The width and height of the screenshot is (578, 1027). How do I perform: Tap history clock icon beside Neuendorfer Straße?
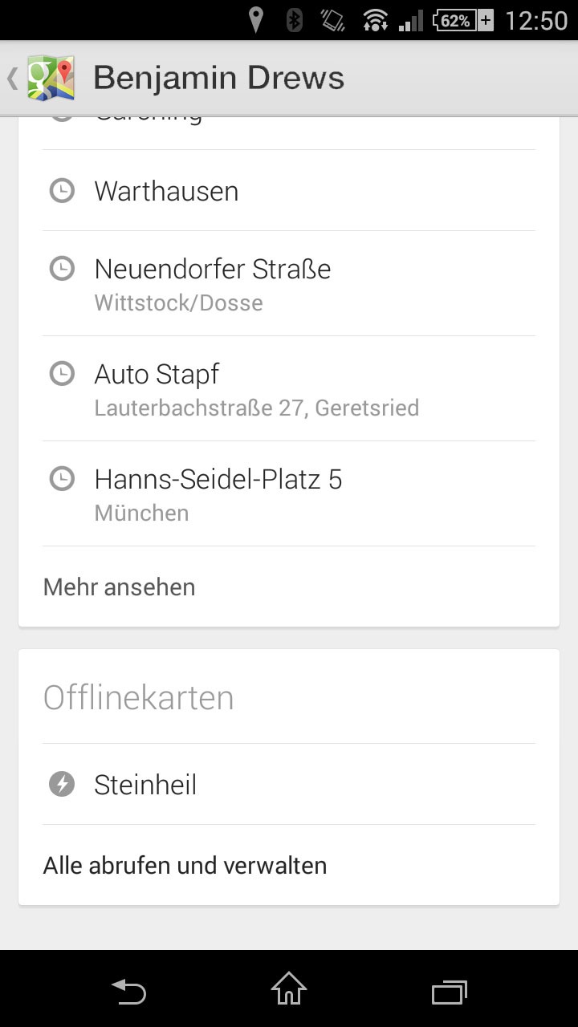[62, 268]
